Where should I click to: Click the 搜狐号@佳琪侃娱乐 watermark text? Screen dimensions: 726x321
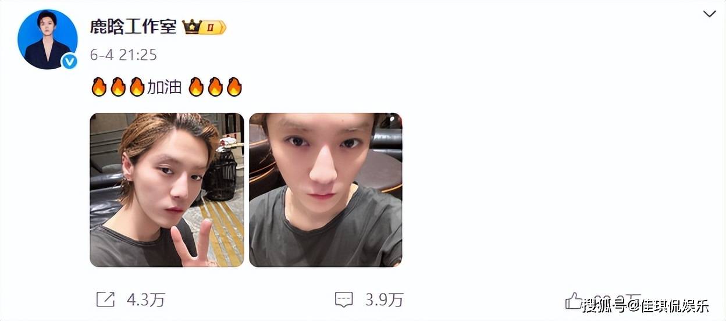(645, 305)
